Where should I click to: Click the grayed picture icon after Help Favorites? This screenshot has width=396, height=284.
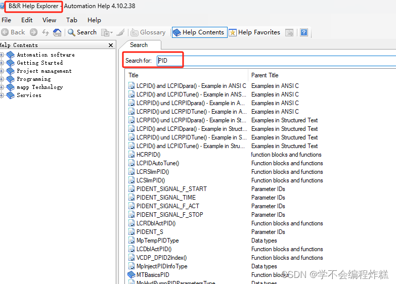click(x=289, y=32)
